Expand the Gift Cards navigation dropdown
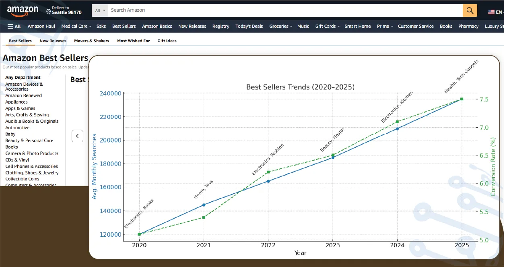505x267 pixels. point(327,26)
